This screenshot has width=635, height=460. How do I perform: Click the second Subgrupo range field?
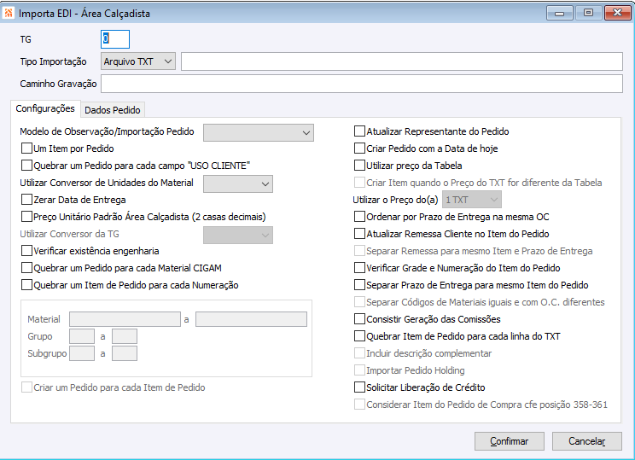(x=125, y=353)
